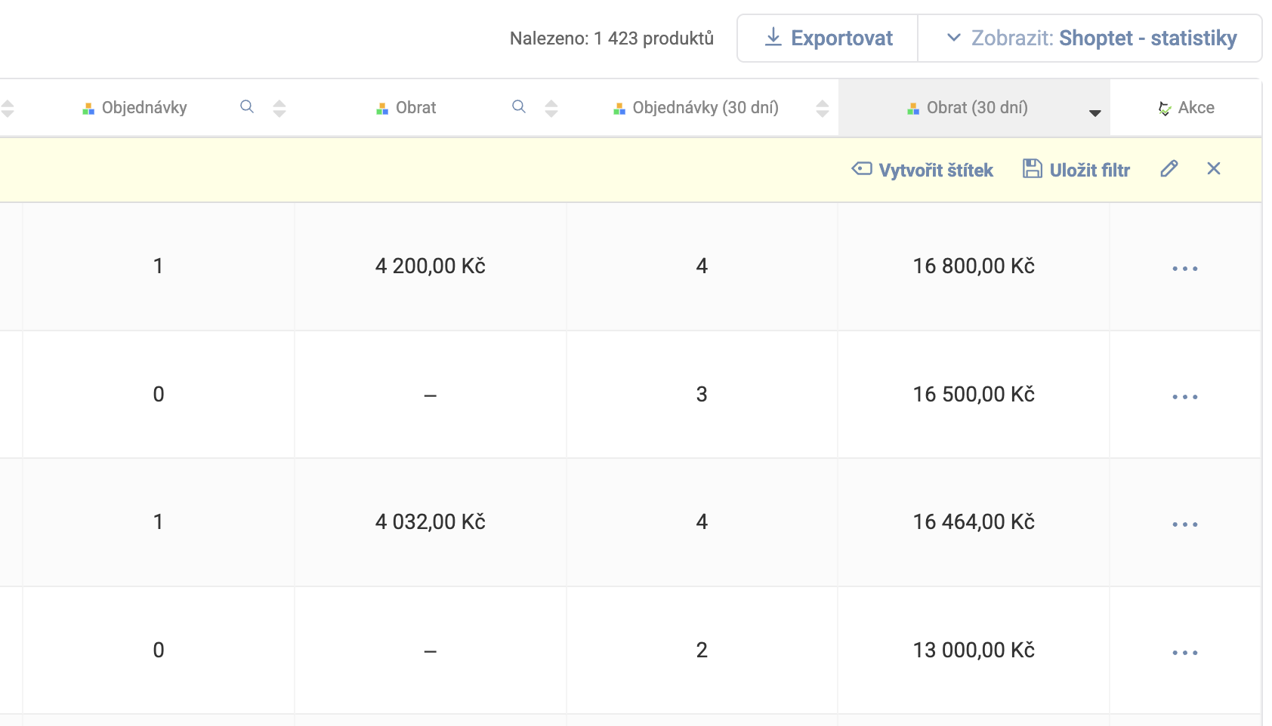Save the filter with Uložit filtr
Image resolution: width=1272 pixels, height=726 pixels.
coord(1076,170)
